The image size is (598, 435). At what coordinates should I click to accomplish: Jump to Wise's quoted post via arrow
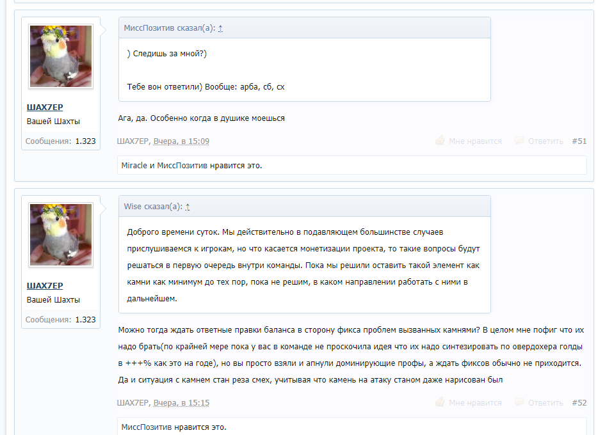(x=187, y=207)
